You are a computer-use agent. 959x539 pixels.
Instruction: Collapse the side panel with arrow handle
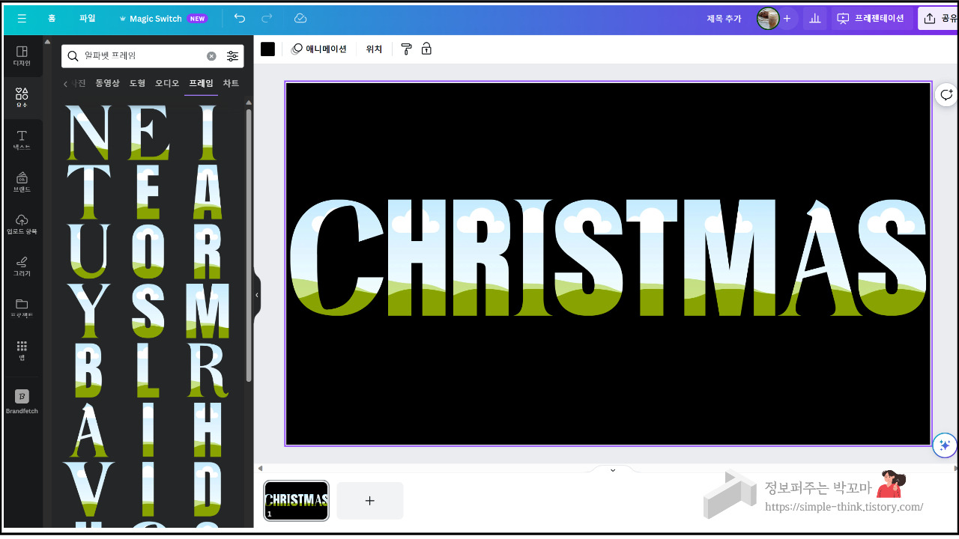tap(257, 295)
